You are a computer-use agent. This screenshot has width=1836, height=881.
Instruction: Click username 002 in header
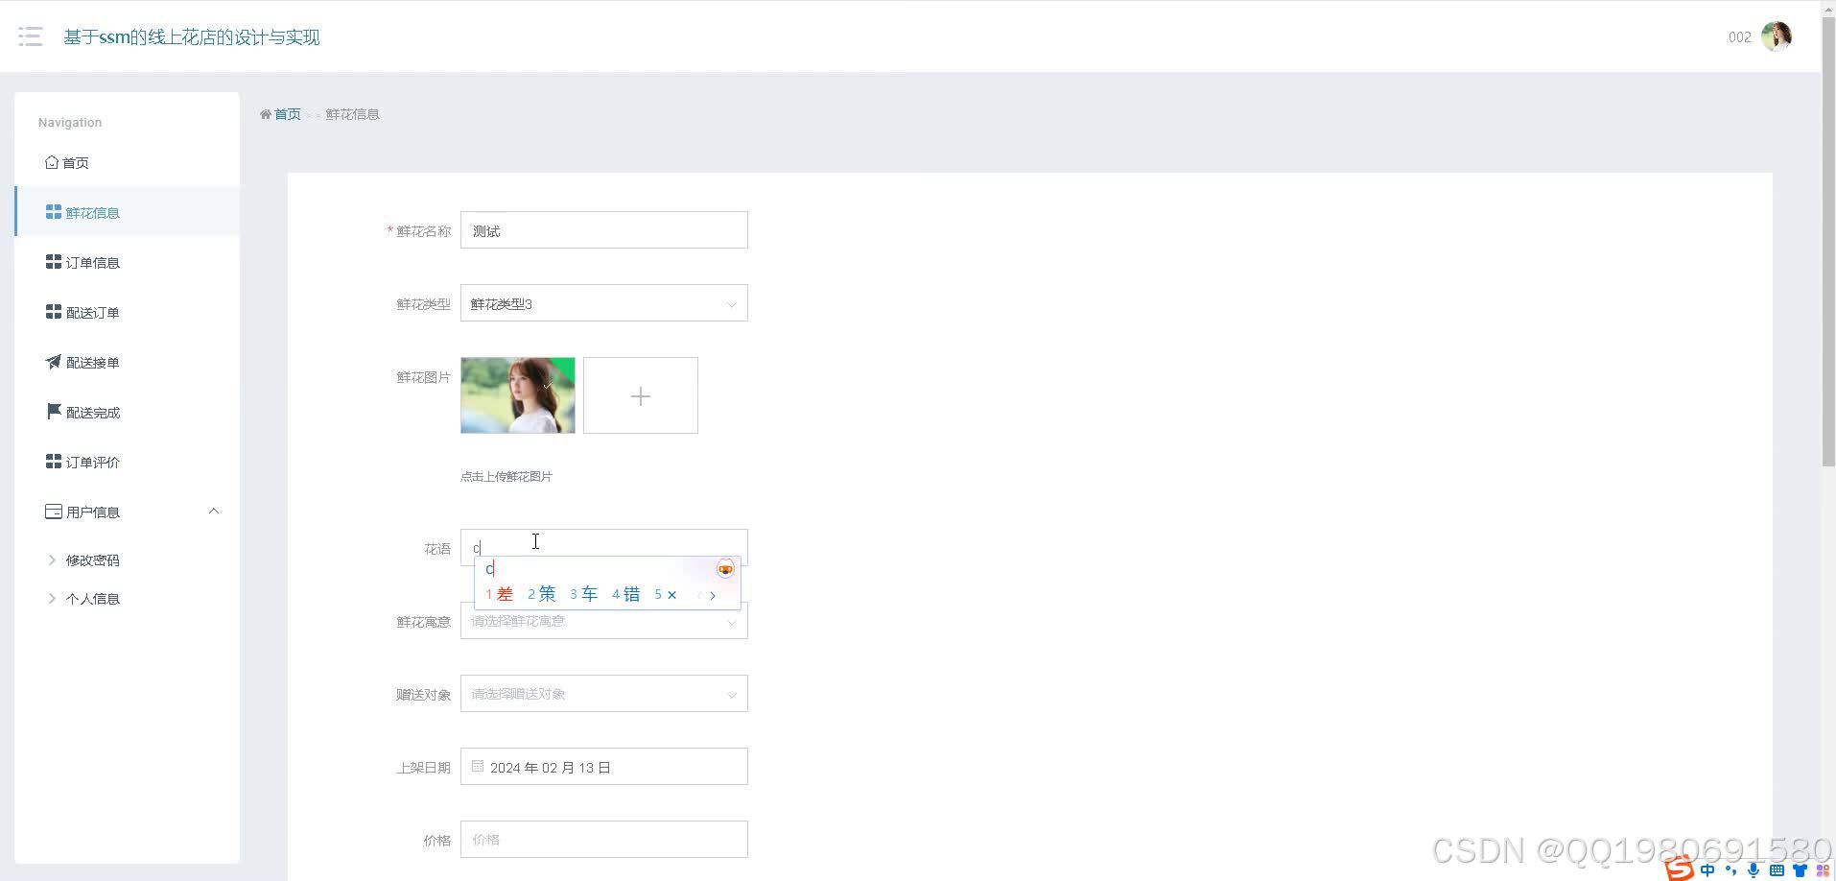tap(1739, 36)
